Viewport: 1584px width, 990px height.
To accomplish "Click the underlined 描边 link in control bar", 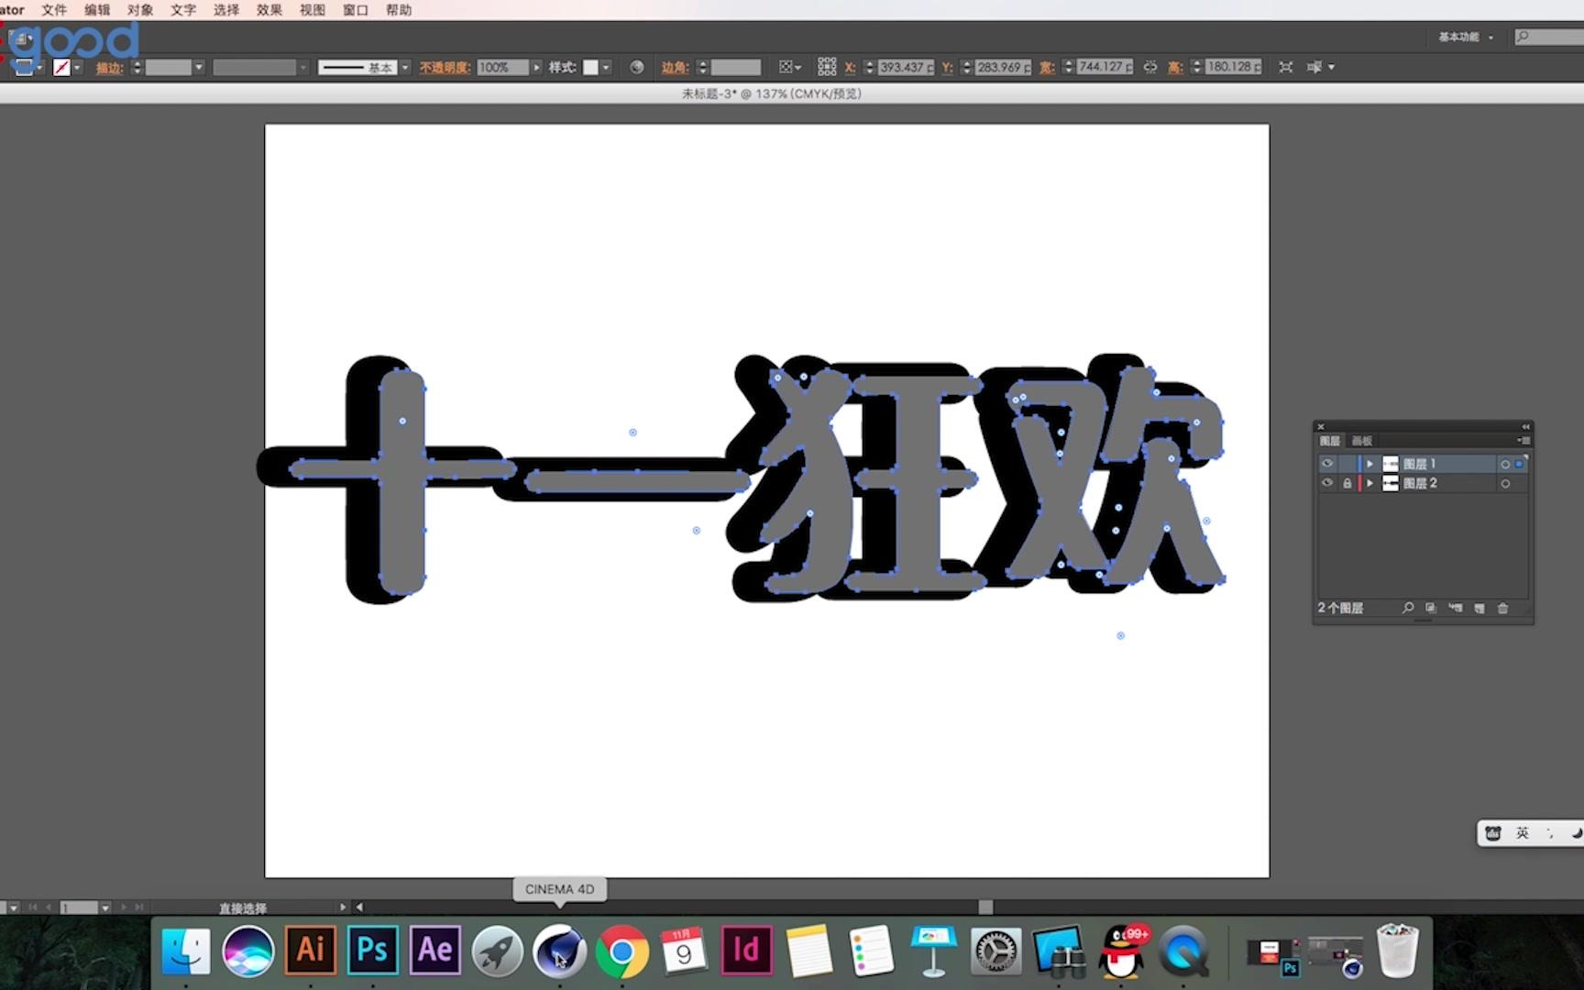I will [x=109, y=68].
